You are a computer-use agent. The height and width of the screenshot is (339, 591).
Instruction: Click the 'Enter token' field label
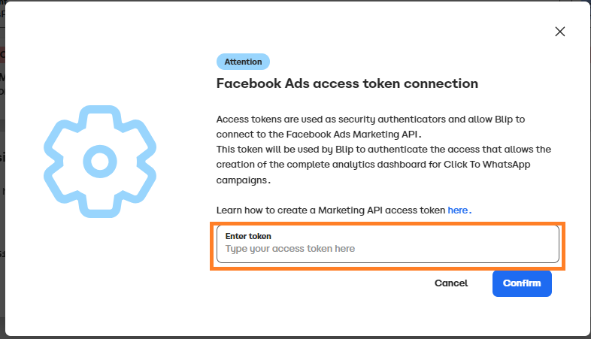(x=248, y=236)
